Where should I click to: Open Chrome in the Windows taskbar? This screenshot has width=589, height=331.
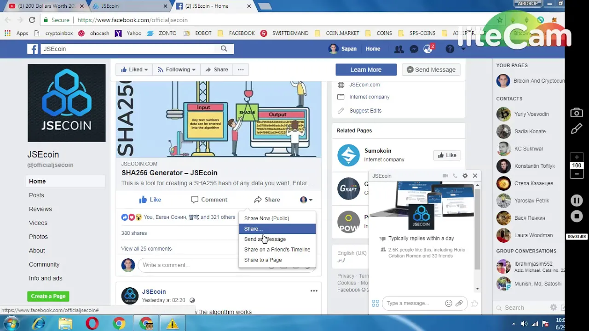pyautogui.click(x=119, y=324)
